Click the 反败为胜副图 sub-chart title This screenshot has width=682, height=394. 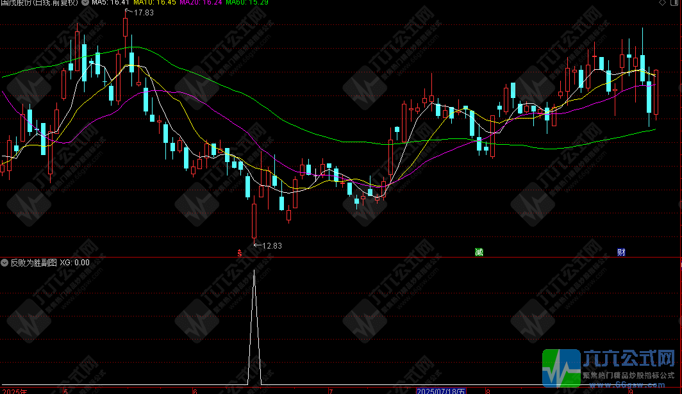(x=33, y=262)
